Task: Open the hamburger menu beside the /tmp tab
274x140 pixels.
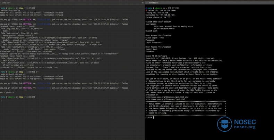Action: (x=143, y=3)
